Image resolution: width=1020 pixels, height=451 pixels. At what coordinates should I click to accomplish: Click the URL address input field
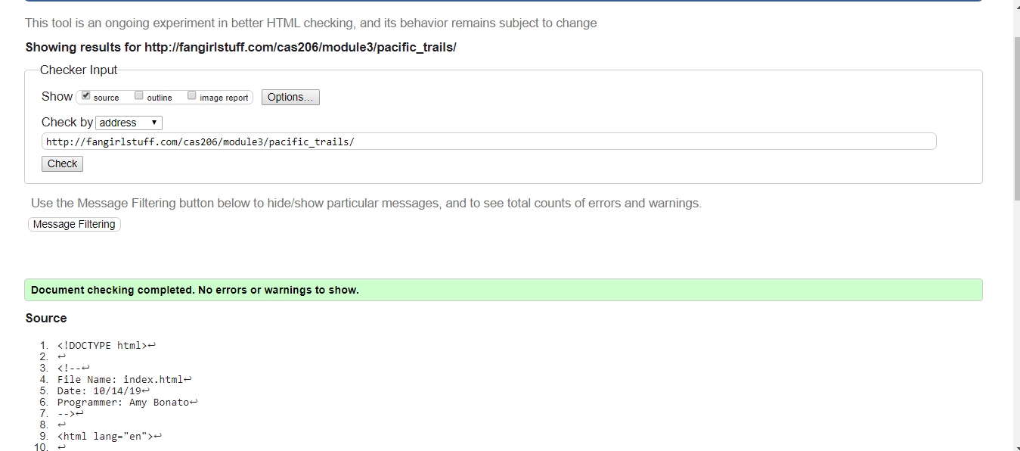[488, 142]
